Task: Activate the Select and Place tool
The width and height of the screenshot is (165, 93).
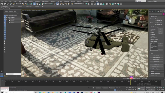Action: [x=43, y=4]
